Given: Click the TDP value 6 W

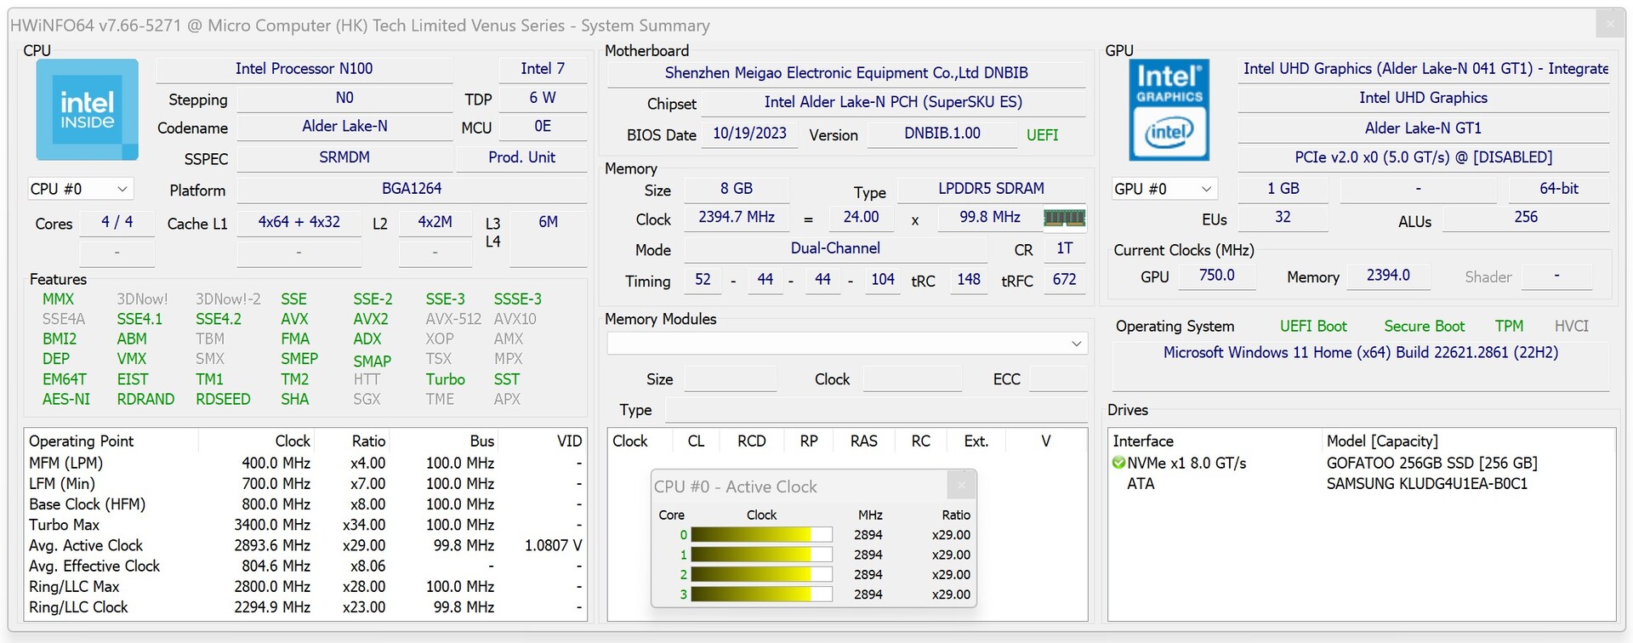Looking at the screenshot, I should click(x=543, y=99).
